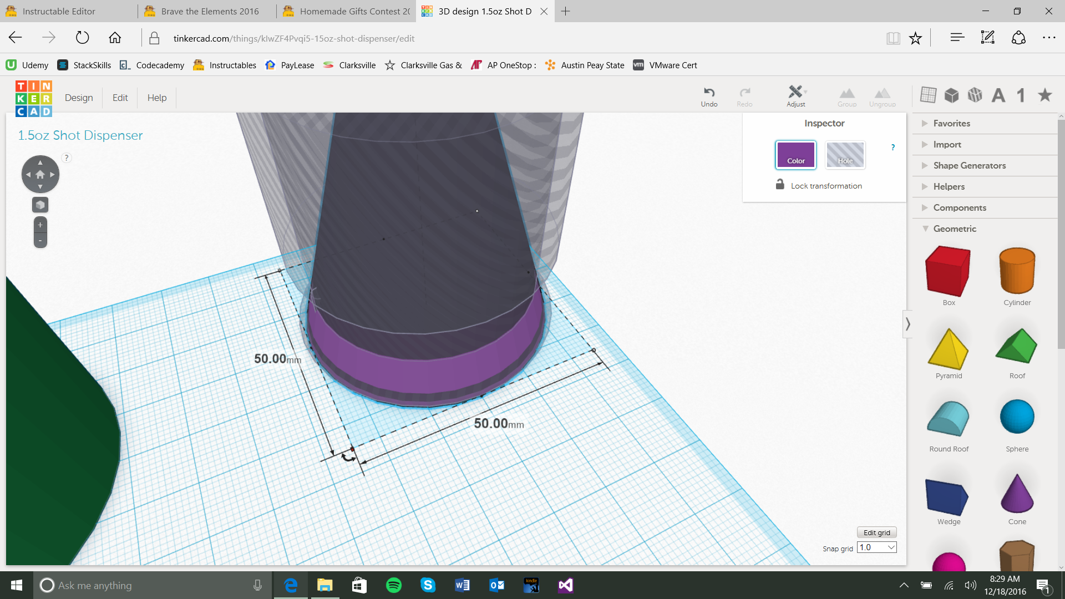
Task: Collapse the Geometric section
Action: pyautogui.click(x=954, y=229)
